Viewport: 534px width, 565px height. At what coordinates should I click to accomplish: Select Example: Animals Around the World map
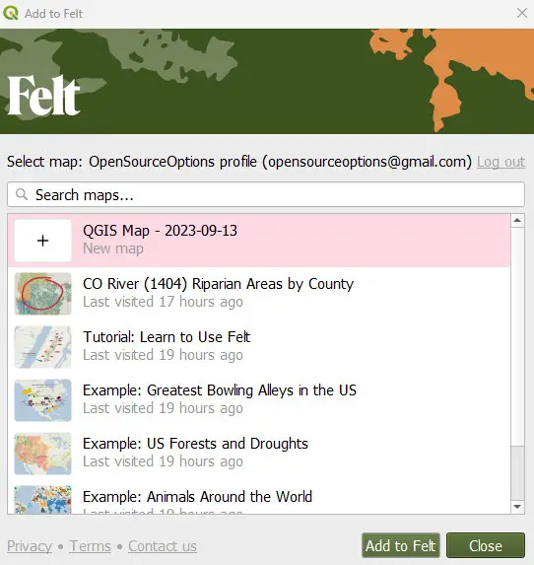(259, 497)
